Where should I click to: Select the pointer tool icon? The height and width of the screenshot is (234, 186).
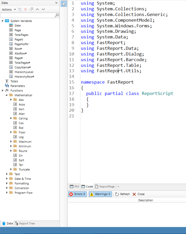(64, 4)
